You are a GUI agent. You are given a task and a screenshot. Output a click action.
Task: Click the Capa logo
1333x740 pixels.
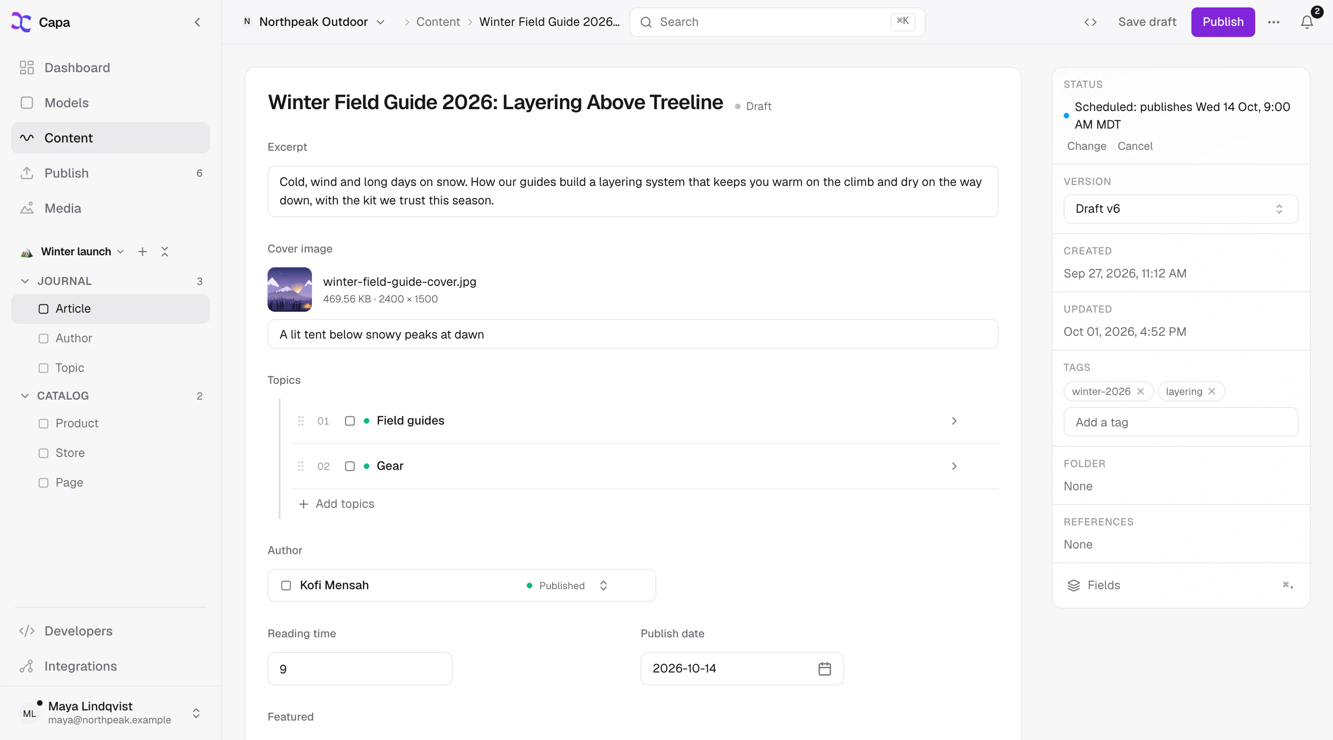pos(21,22)
